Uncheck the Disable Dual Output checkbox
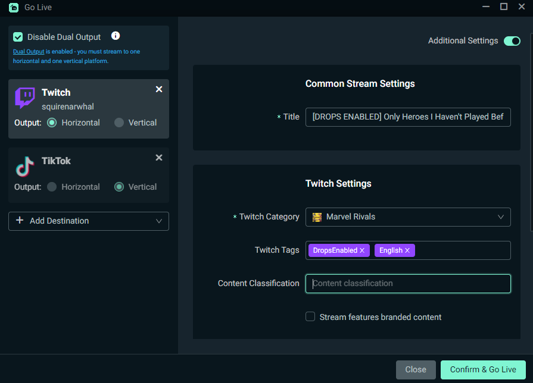Viewport: 533px width, 383px height. pyautogui.click(x=17, y=36)
